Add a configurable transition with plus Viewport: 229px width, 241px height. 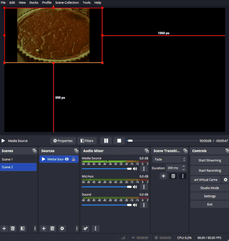(x=163, y=176)
